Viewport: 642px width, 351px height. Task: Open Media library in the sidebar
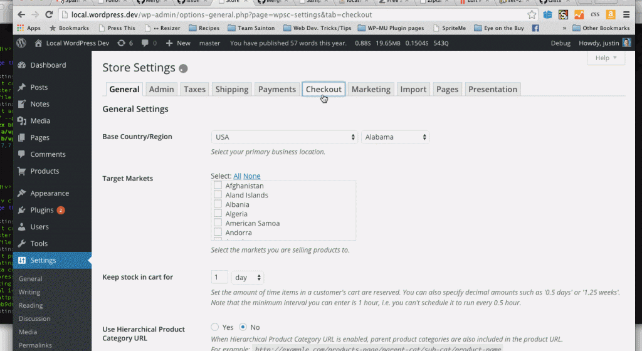pyautogui.click(x=40, y=121)
